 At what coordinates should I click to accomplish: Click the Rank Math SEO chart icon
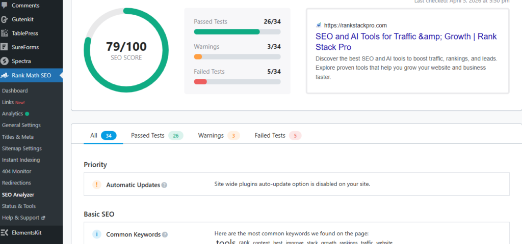[x=4, y=75]
